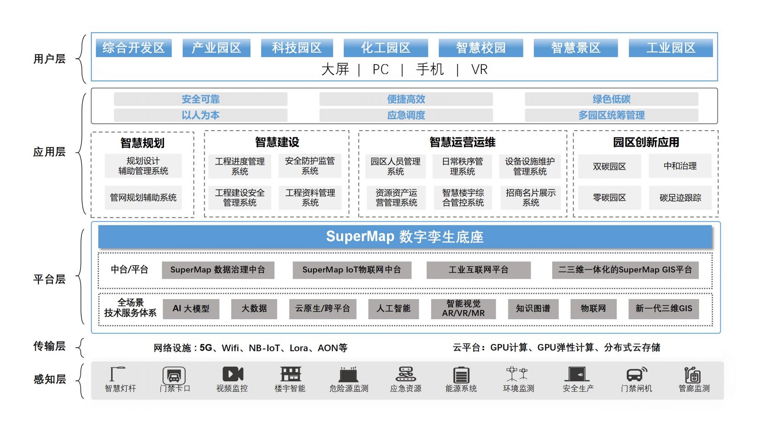This screenshot has width=758, height=426.
Task: Click the 智慧校园 blue box
Action: [481, 48]
